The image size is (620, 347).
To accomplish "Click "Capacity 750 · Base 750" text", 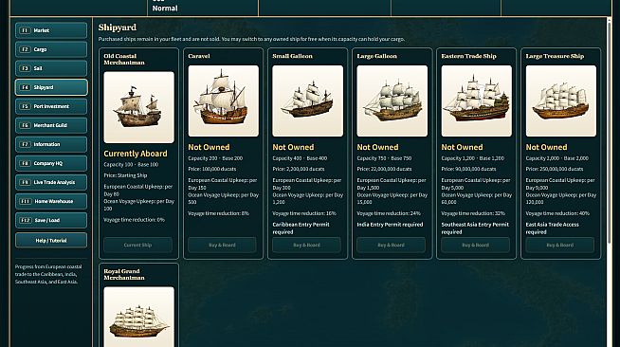I will pyautogui.click(x=384, y=158).
